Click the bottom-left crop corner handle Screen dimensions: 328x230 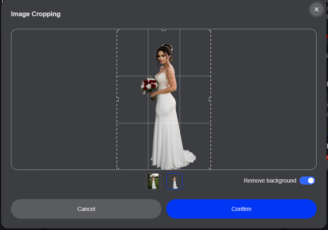(x=118, y=169)
